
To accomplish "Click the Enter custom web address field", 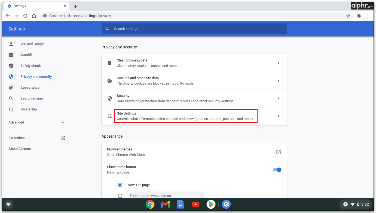I will pyautogui.click(x=166, y=195).
